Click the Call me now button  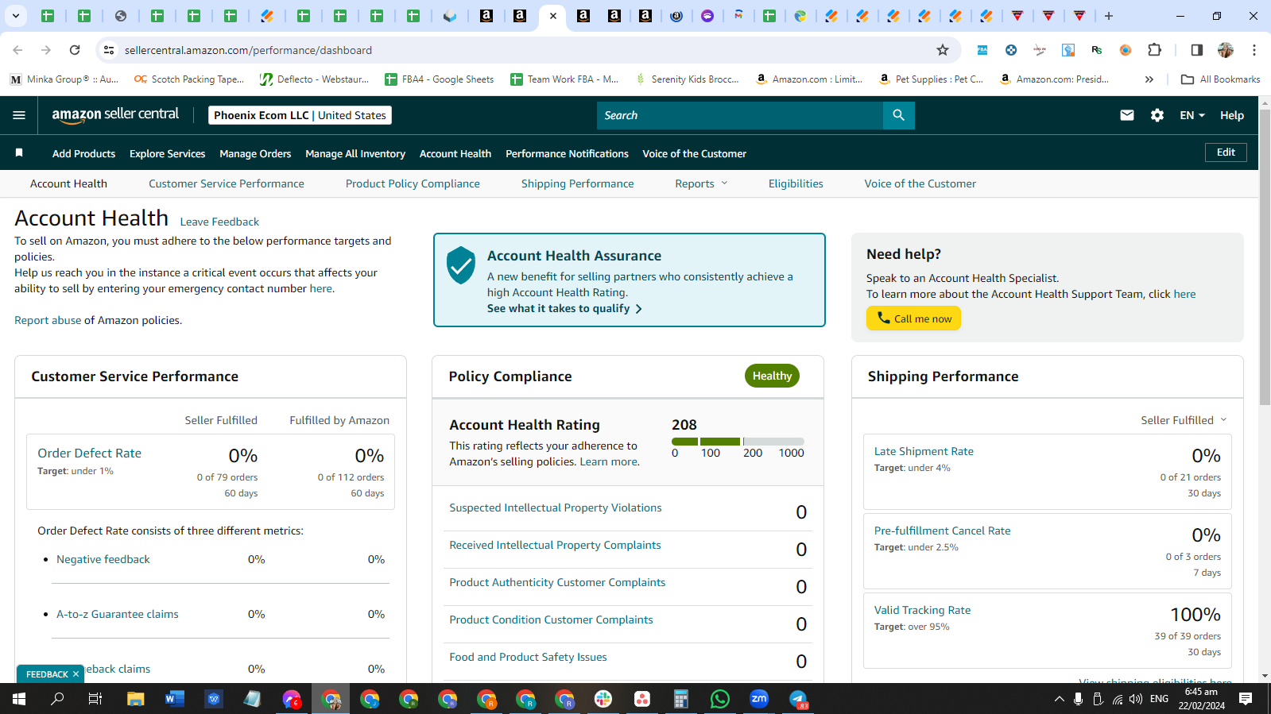point(913,318)
